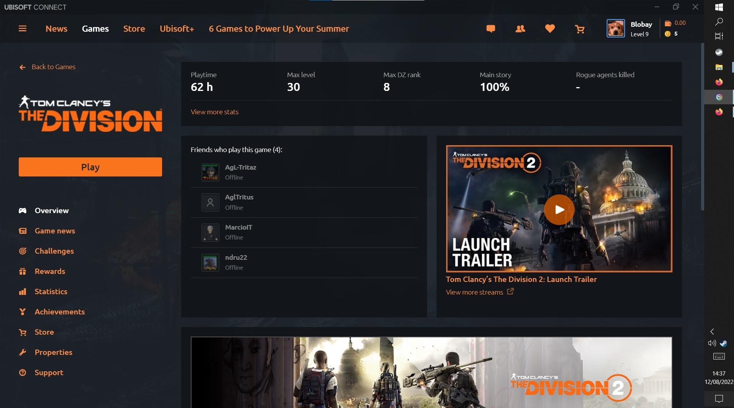734x408 pixels.
Task: Select Rewards in the sidebar
Action: 50,271
